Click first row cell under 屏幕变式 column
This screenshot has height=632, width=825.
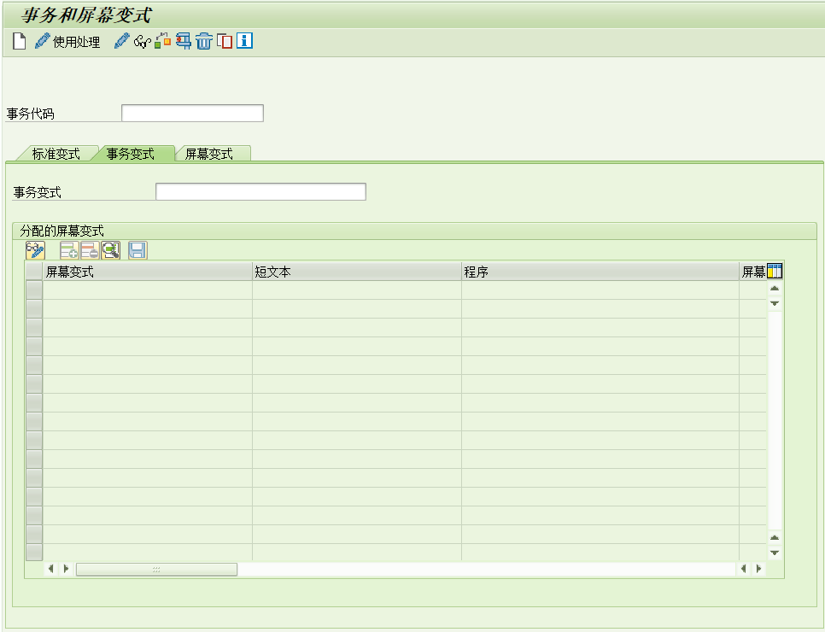(147, 290)
